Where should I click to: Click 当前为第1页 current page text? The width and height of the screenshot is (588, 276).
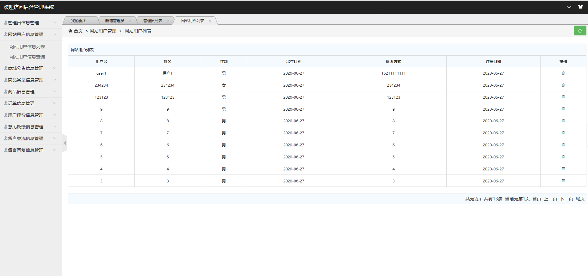coord(517,199)
